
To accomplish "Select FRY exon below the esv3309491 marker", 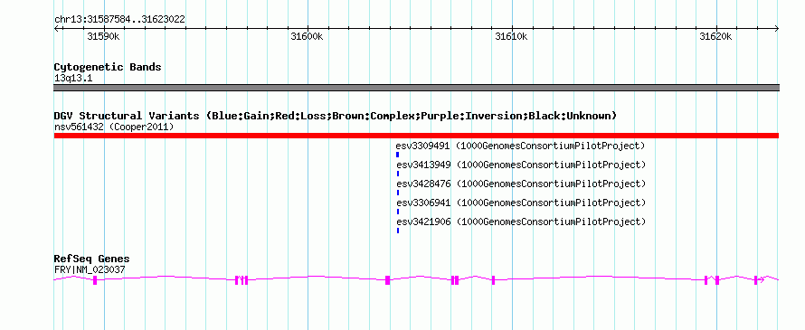I will pyautogui.click(x=388, y=279).
